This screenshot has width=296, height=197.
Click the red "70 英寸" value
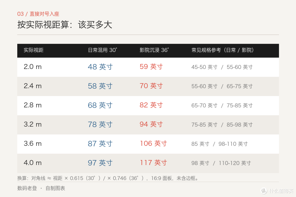tap(151, 86)
